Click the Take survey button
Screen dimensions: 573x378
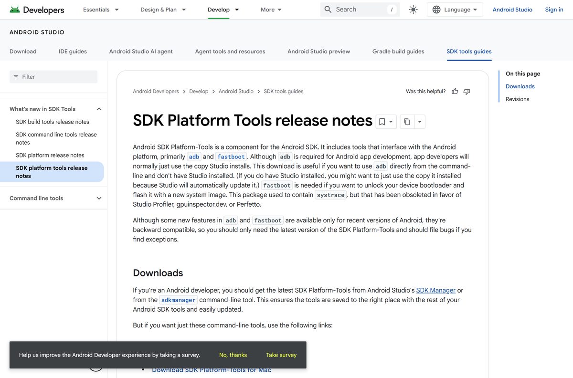[281, 355]
